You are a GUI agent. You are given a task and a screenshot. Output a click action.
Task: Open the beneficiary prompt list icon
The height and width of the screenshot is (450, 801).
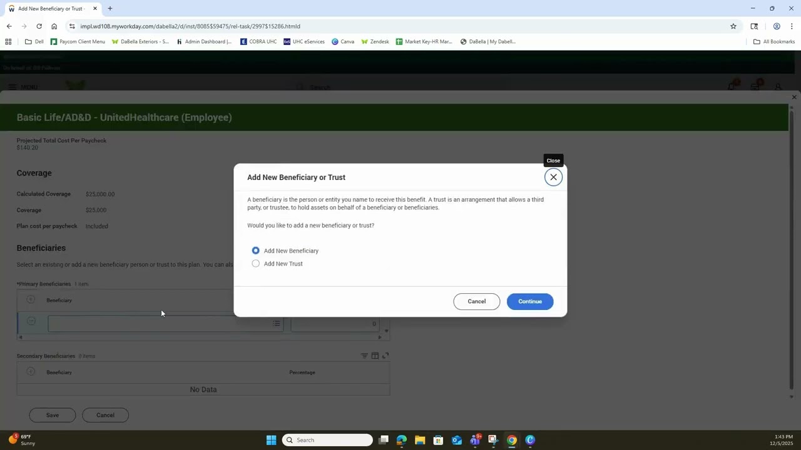276,324
